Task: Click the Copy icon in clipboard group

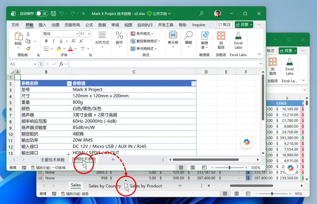Action: click(x=28, y=41)
